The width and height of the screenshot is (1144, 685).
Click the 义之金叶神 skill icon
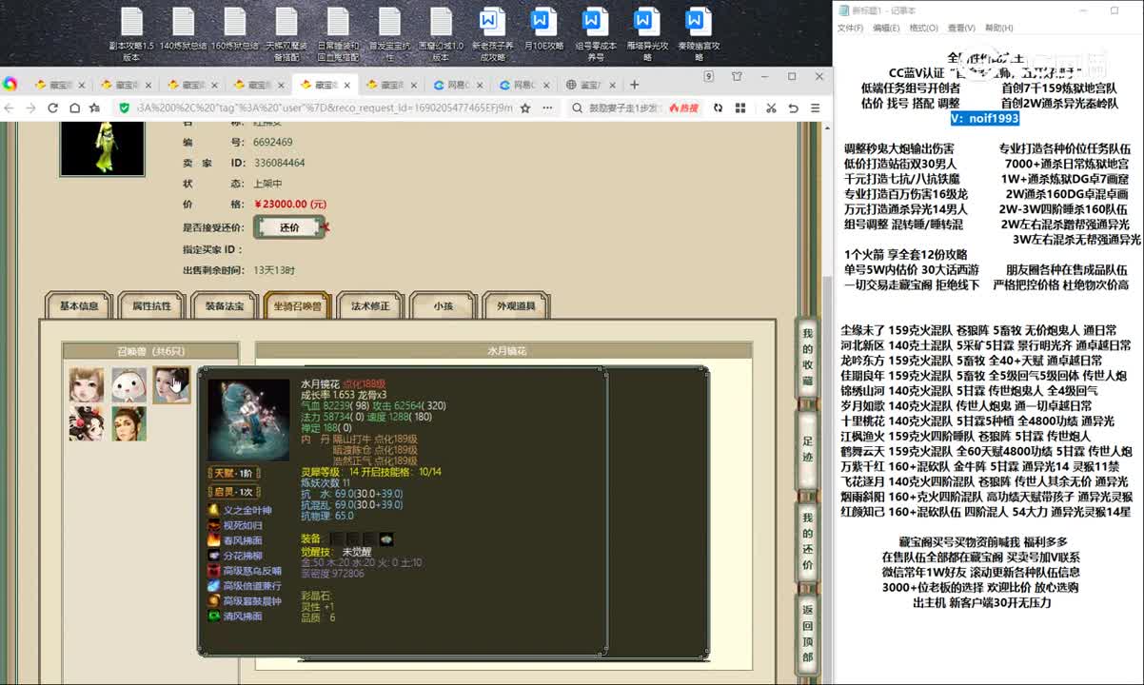click(214, 510)
